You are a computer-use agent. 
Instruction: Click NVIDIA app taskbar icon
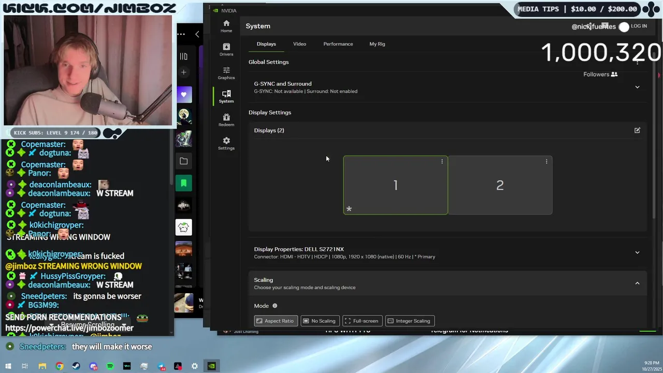coord(212,366)
